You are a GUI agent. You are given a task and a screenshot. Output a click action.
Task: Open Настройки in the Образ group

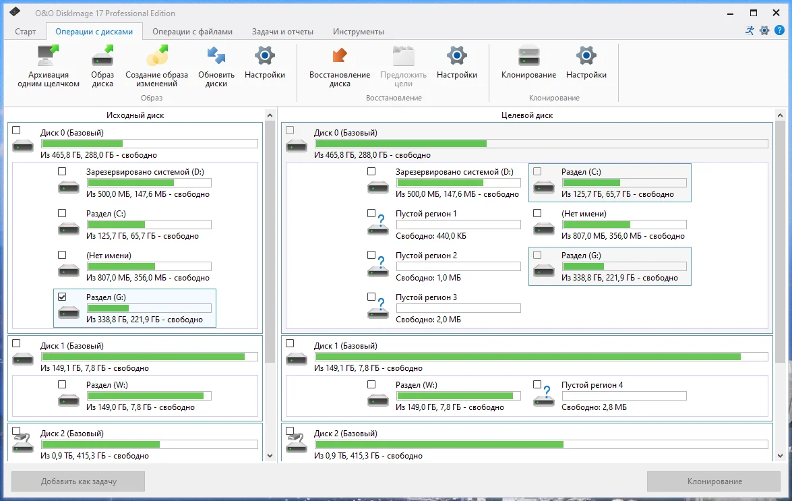(x=265, y=55)
